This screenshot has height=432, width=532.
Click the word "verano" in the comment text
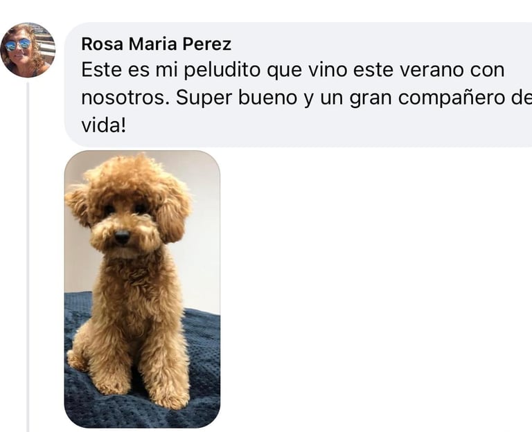click(433, 70)
